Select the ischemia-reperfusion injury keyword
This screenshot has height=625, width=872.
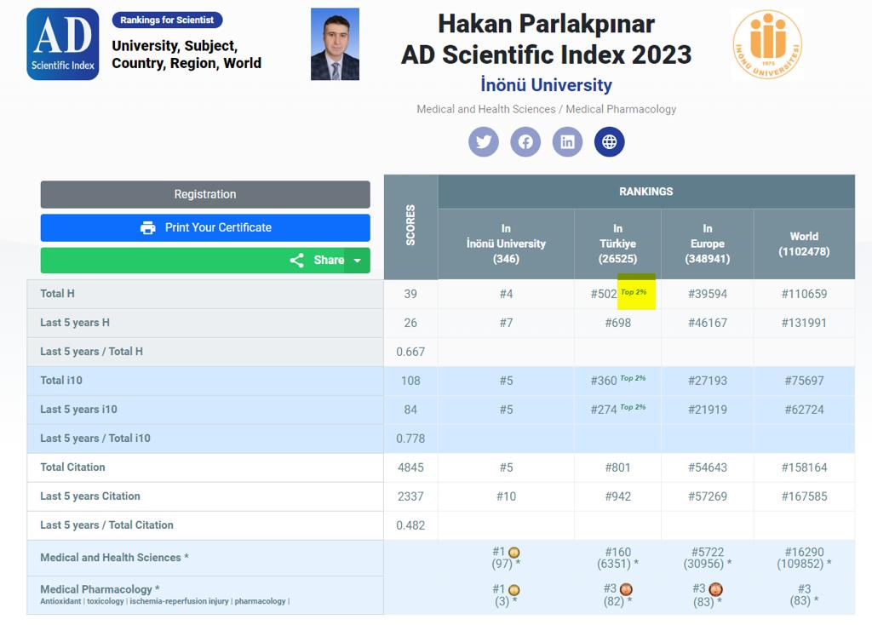179,601
